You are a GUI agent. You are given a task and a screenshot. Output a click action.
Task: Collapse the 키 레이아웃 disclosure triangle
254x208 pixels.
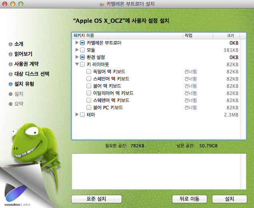coord(77,64)
